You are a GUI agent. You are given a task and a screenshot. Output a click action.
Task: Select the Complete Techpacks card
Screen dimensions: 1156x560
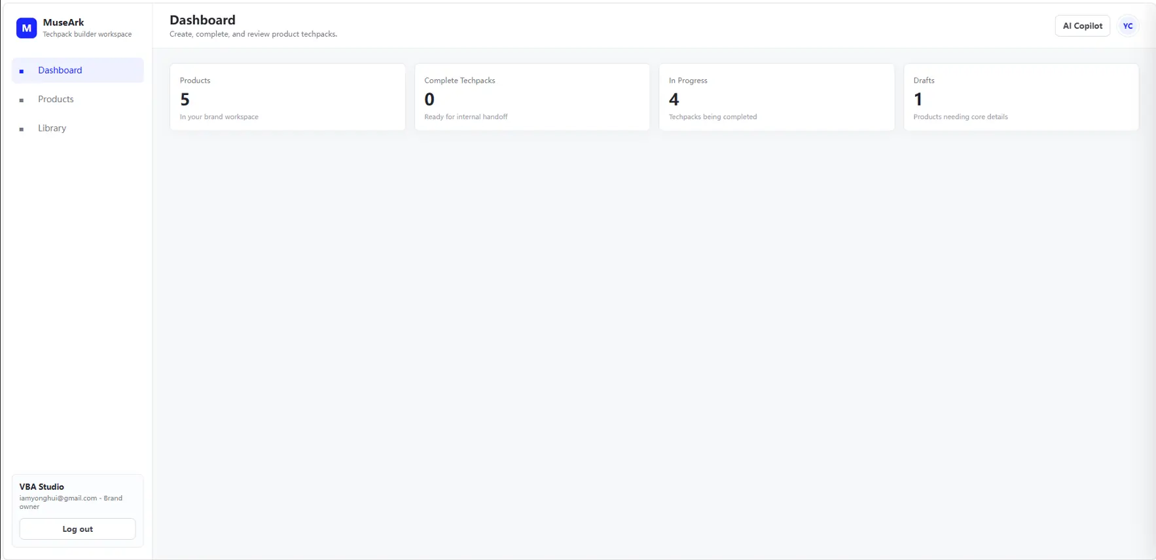532,97
